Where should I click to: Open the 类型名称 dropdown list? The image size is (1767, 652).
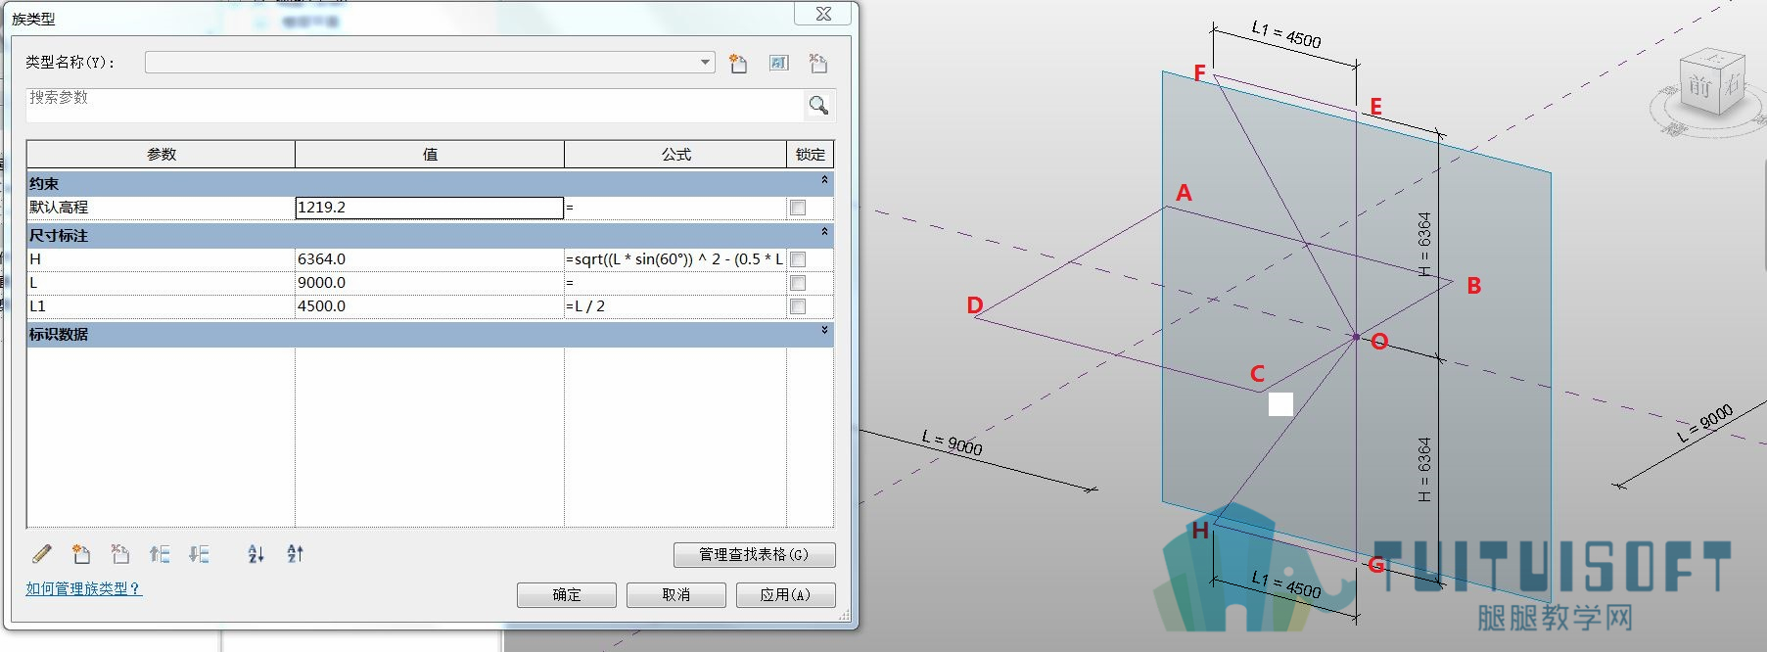[x=705, y=63]
